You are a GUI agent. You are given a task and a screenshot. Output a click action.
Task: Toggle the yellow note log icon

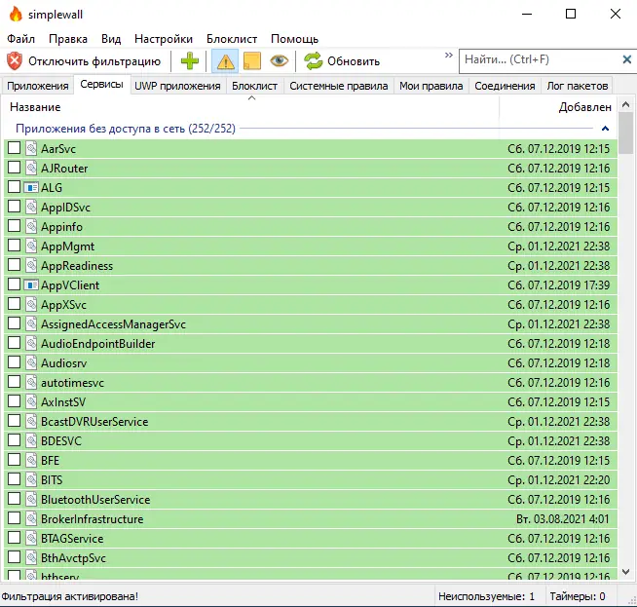(252, 61)
